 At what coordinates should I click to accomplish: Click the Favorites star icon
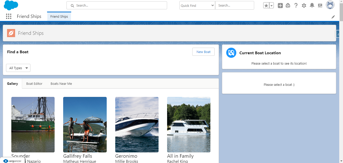coord(266,6)
